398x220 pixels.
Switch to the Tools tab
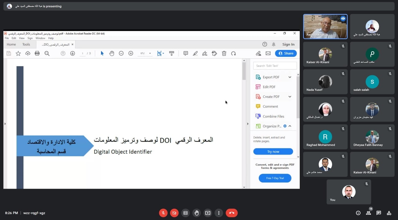(x=26, y=44)
